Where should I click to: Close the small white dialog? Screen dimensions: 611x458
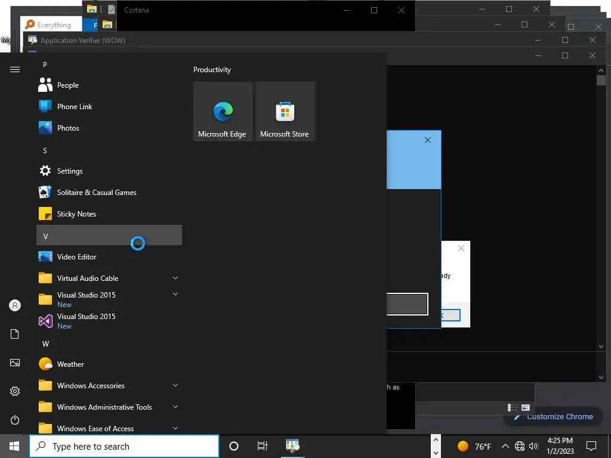pos(461,248)
